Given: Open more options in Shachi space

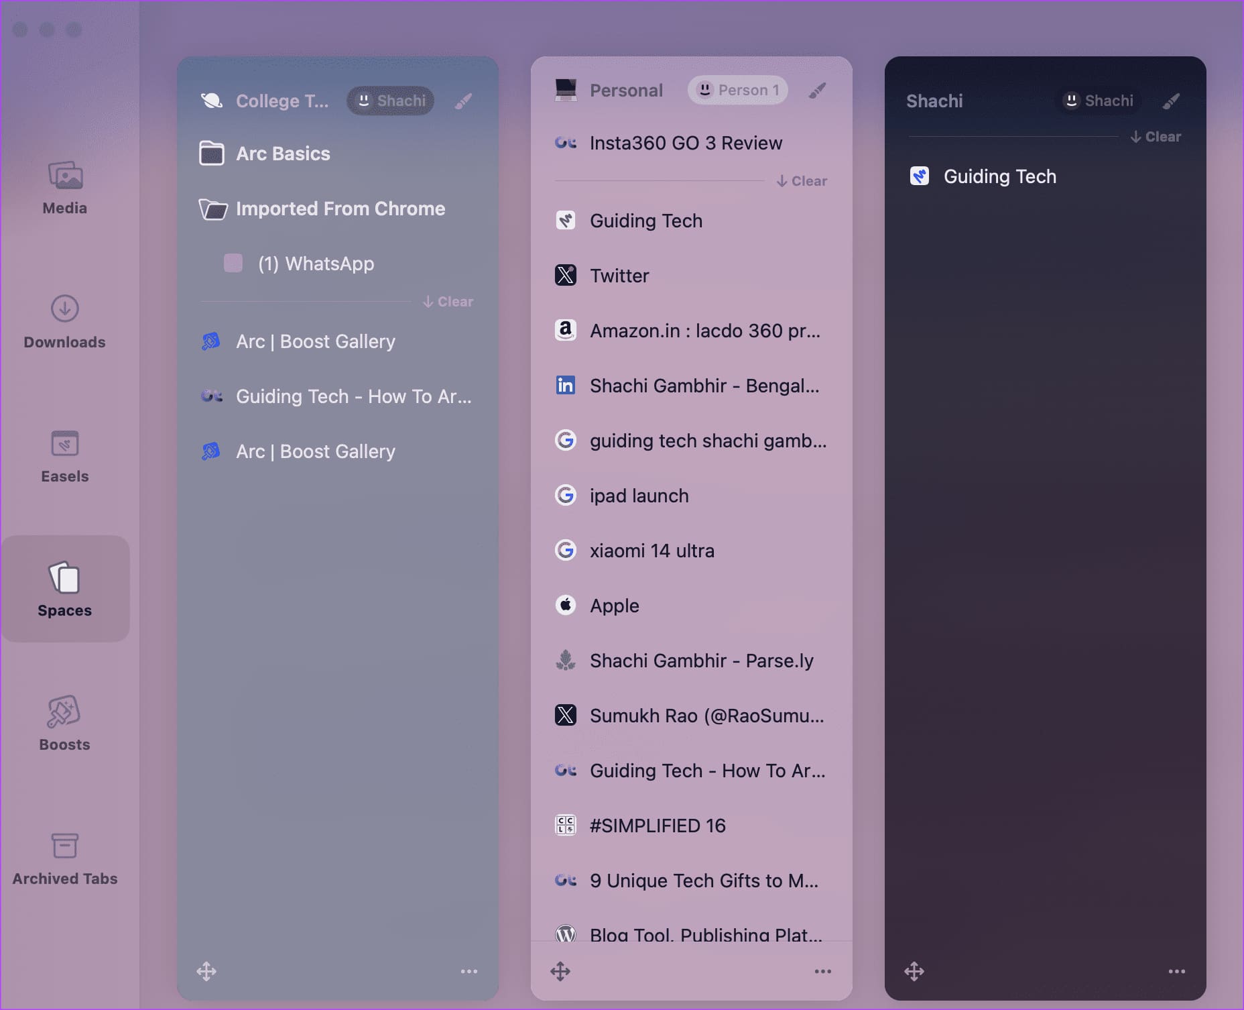Looking at the screenshot, I should [1177, 971].
